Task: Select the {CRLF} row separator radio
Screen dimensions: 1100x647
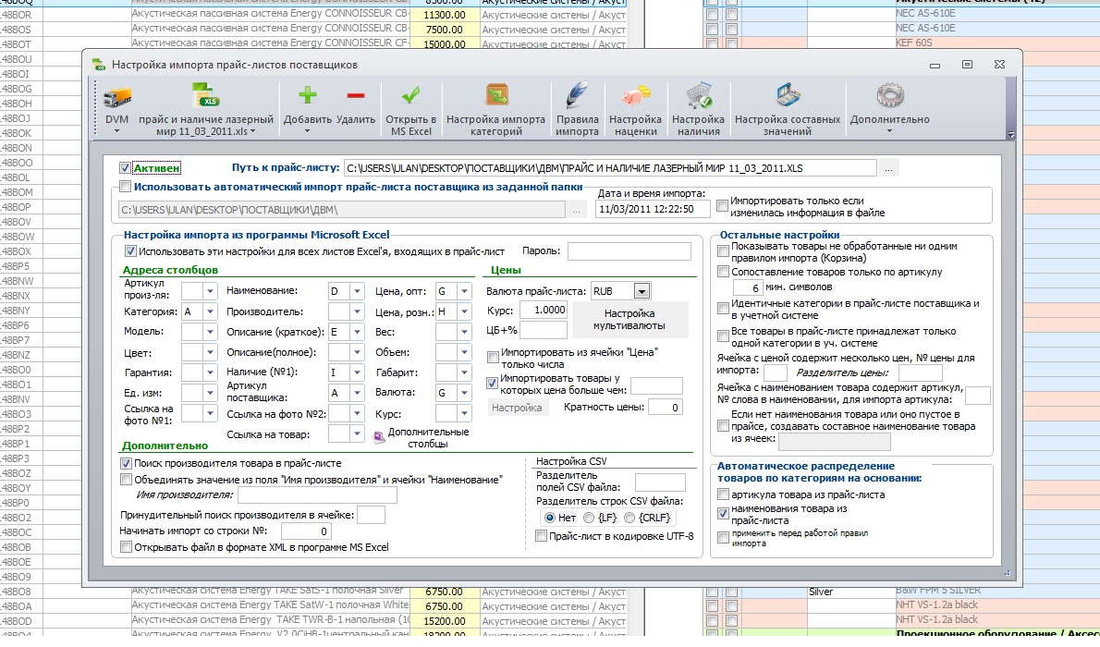Action: [x=629, y=518]
